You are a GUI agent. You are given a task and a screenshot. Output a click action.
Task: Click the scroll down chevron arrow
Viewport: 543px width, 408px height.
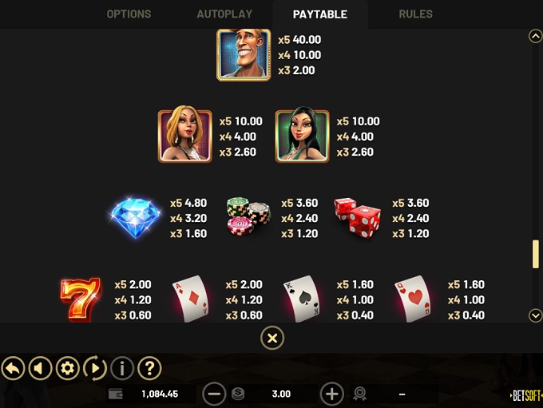point(535,316)
